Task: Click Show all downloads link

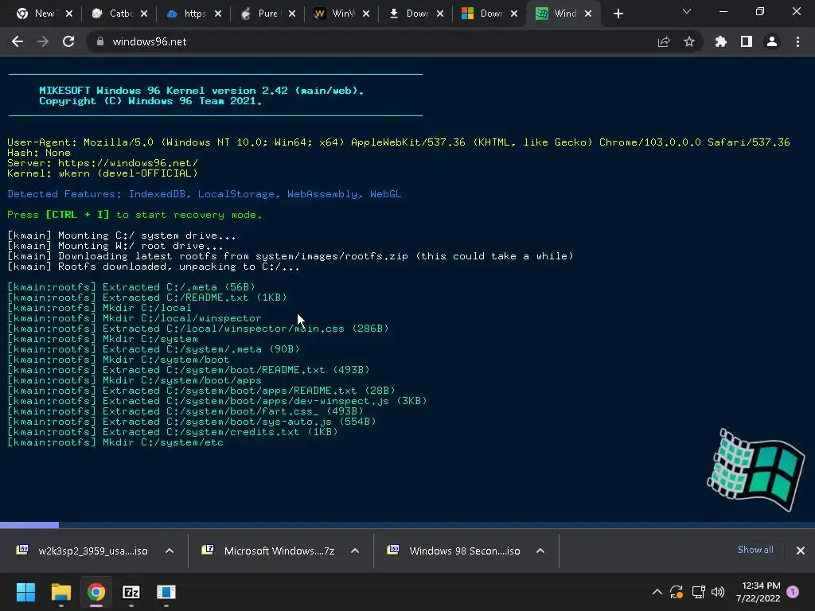Action: (755, 550)
